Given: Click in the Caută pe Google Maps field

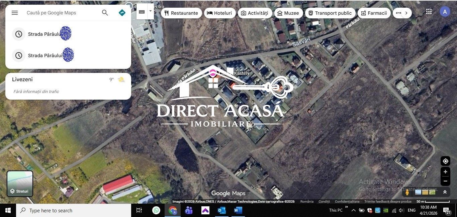Looking at the screenshot, I should pyautogui.click(x=62, y=13).
